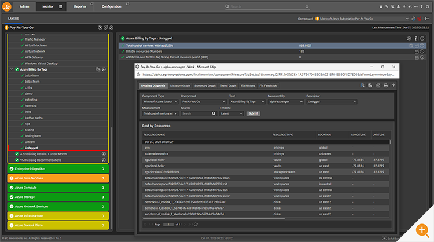Select VM Resizing Recommendations test

[x=41, y=160]
